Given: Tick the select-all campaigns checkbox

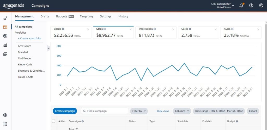Looking at the screenshot, I should tap(53, 121).
